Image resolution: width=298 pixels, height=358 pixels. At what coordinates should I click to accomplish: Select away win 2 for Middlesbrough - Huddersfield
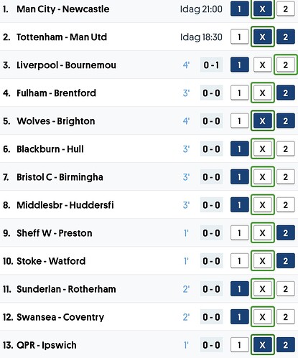coord(286,205)
